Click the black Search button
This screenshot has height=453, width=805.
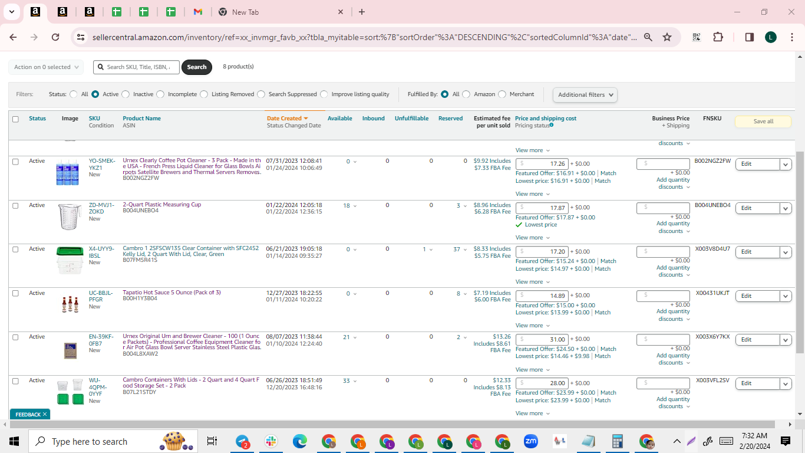pyautogui.click(x=197, y=67)
